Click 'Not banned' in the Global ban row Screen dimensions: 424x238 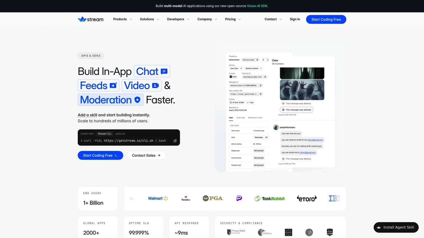[259, 151]
